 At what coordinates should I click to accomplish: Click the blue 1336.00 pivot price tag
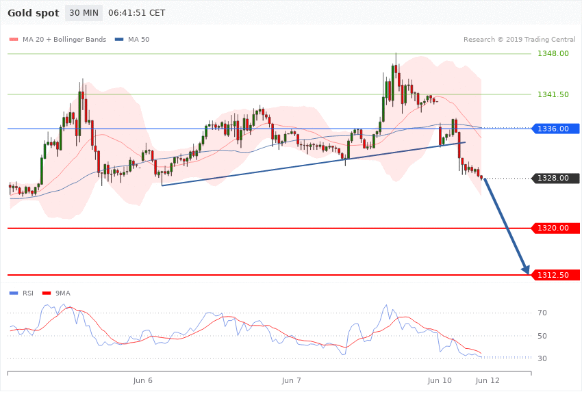coord(556,129)
